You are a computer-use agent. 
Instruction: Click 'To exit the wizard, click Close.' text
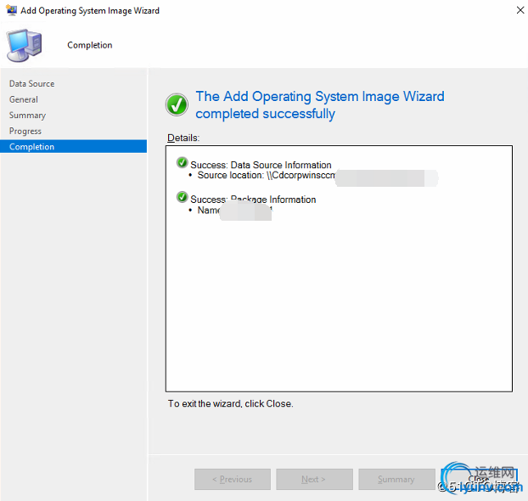point(231,403)
